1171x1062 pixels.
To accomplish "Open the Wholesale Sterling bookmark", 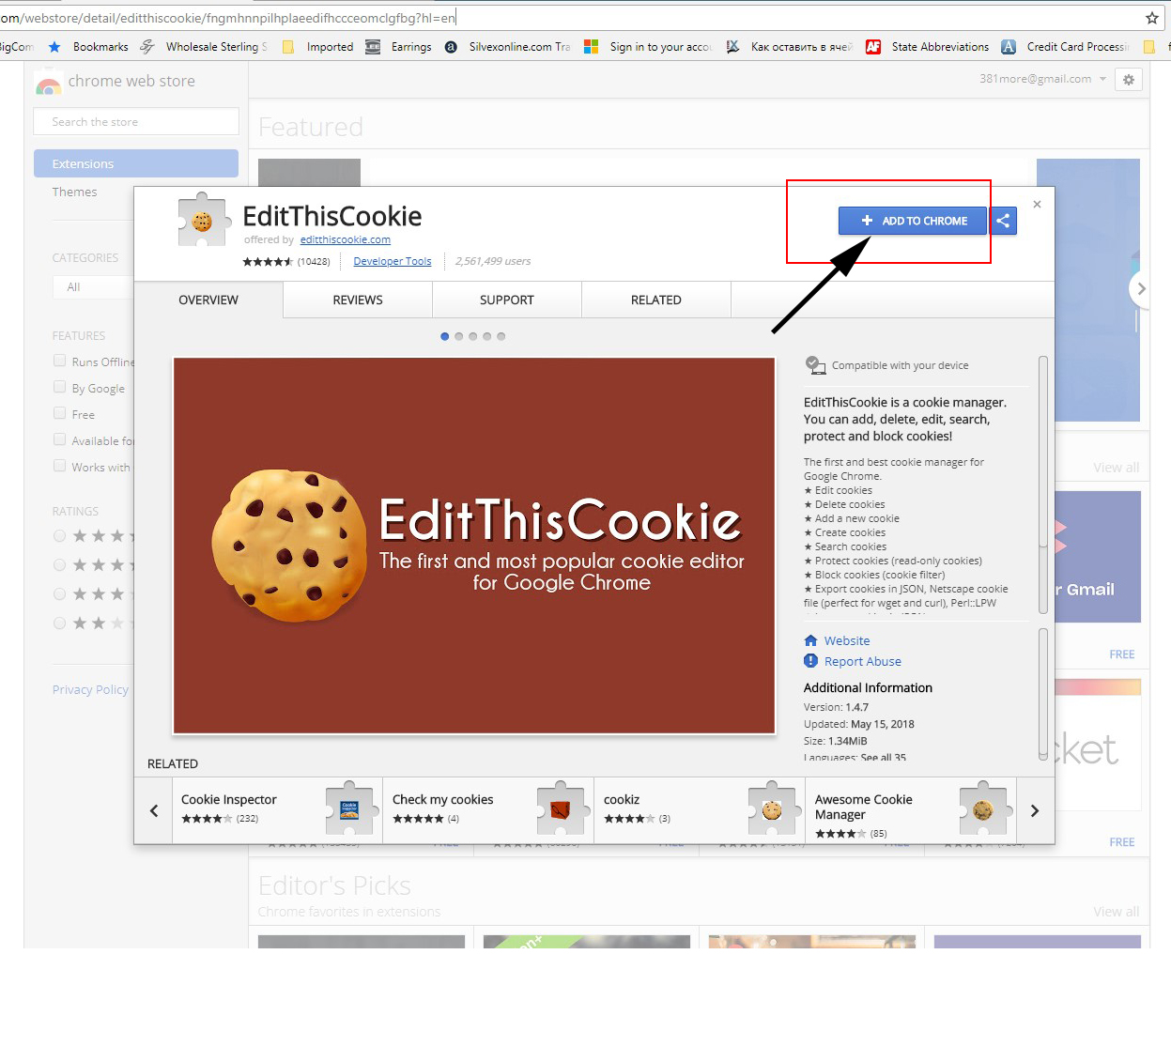I will [204, 47].
